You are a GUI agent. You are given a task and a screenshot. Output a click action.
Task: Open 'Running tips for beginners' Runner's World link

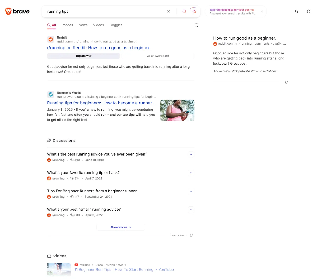101,103
